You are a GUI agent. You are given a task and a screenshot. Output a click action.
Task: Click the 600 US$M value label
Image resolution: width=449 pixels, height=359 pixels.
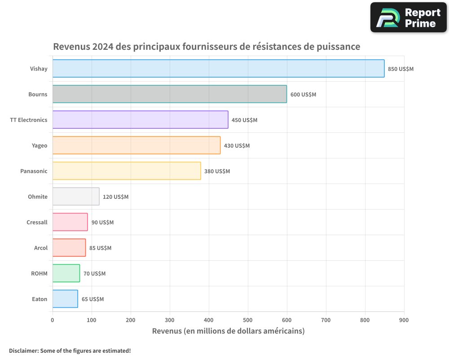[303, 94]
